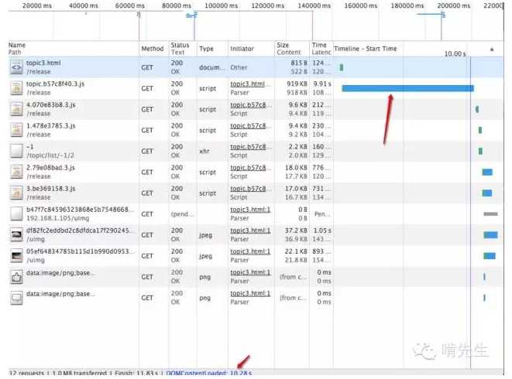Open the topic3.html:1 initiator link in the last png row
The width and height of the screenshot is (512, 379).
250,293
